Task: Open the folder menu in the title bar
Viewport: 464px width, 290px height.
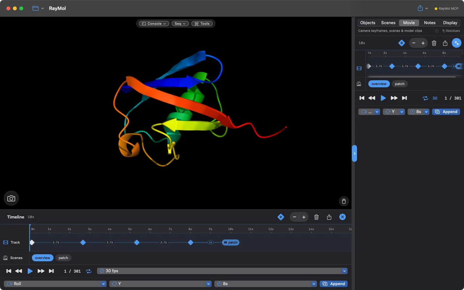Action: click(x=38, y=8)
